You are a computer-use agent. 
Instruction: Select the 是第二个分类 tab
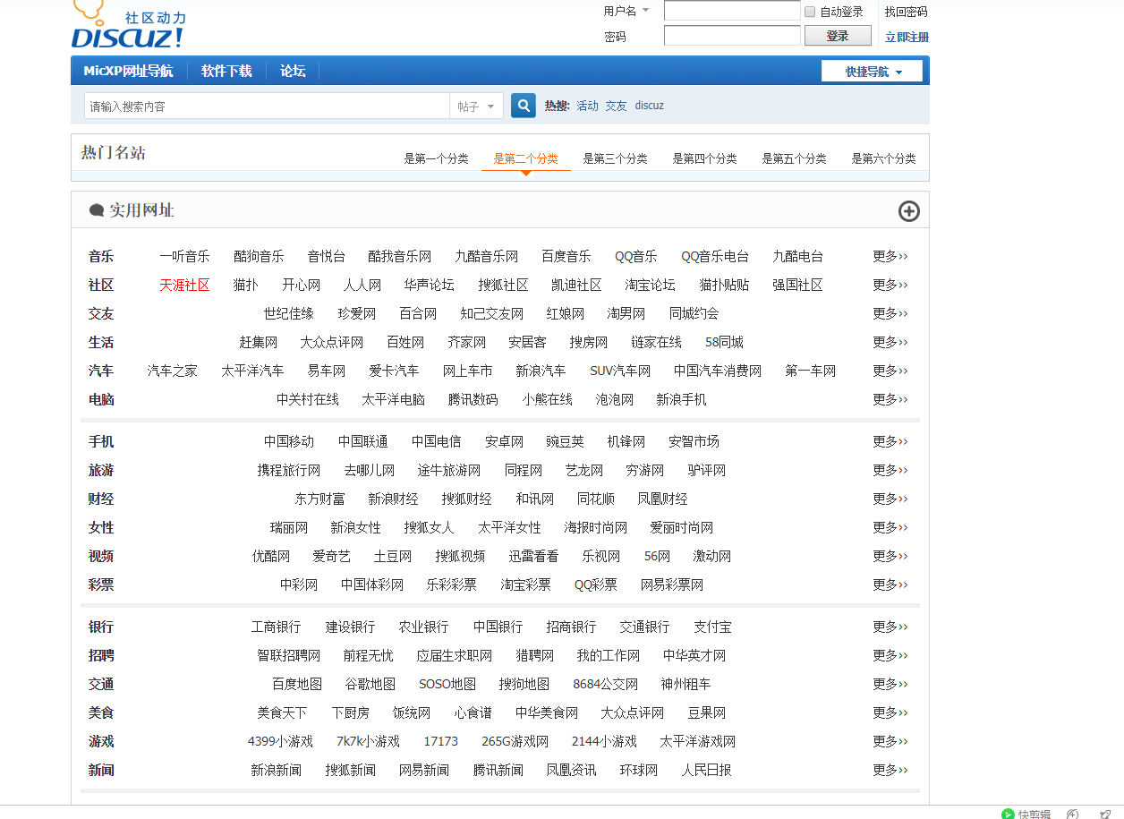tap(525, 158)
